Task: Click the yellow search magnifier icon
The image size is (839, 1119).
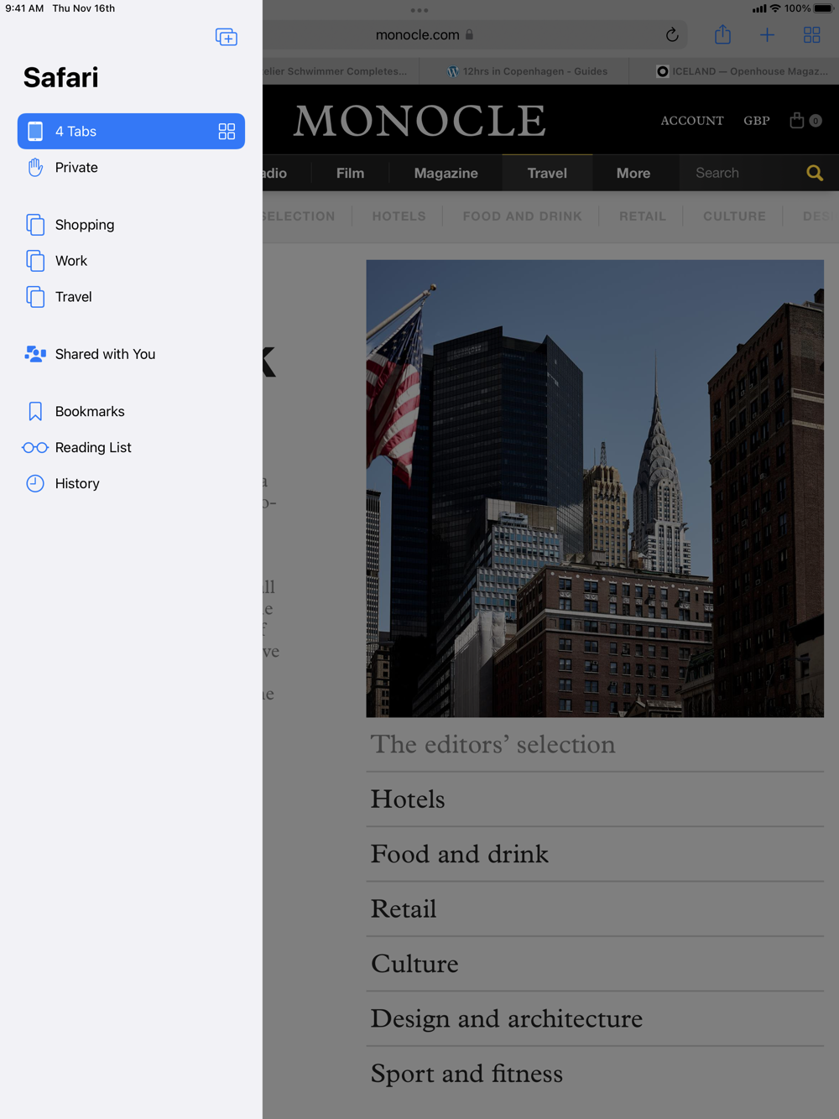Action: [814, 173]
